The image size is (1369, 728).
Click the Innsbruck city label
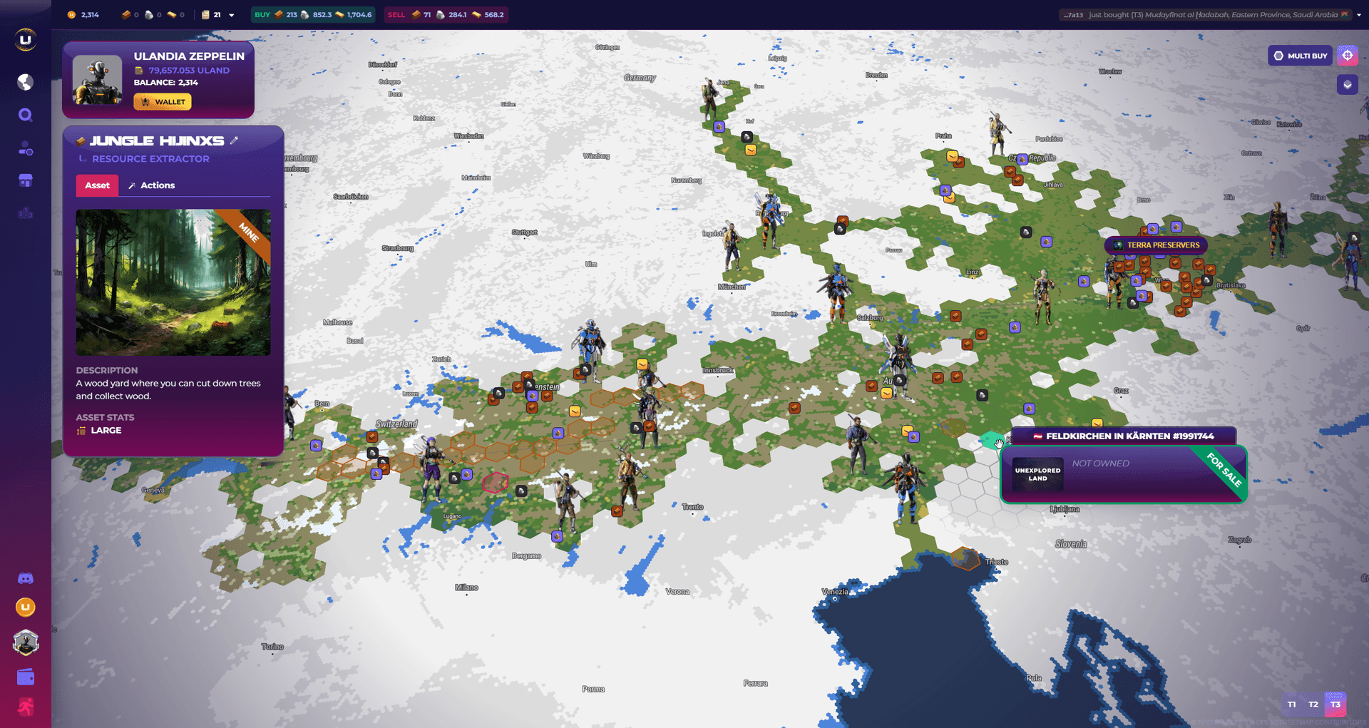click(718, 370)
